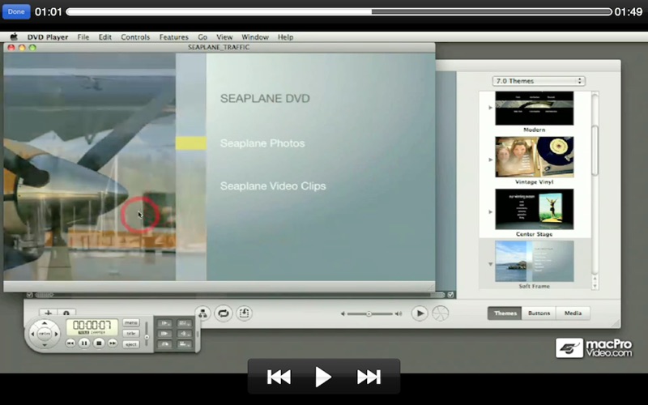Open the Window menu
Image resolution: width=648 pixels, height=405 pixels.
255,37
